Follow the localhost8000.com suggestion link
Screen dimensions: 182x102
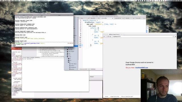point(142,68)
